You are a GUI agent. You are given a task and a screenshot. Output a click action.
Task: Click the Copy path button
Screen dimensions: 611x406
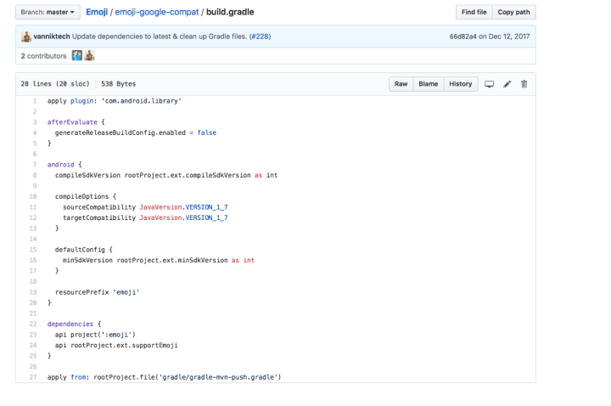click(513, 13)
